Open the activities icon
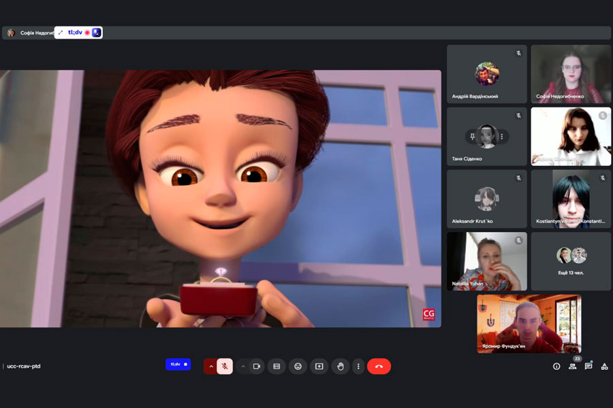613x408 pixels. pos(604,367)
